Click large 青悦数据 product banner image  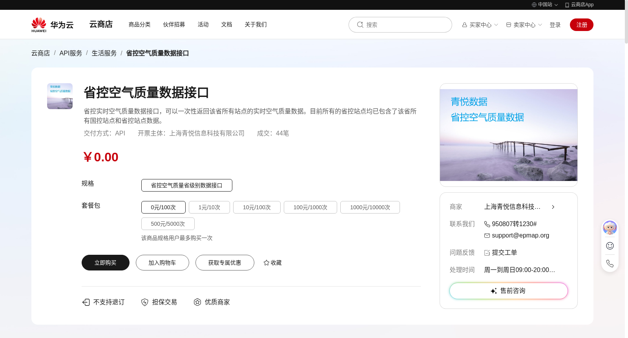tap(509, 135)
